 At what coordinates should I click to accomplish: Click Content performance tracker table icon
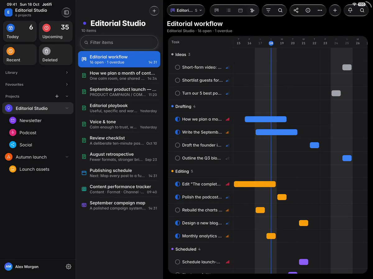(84, 189)
